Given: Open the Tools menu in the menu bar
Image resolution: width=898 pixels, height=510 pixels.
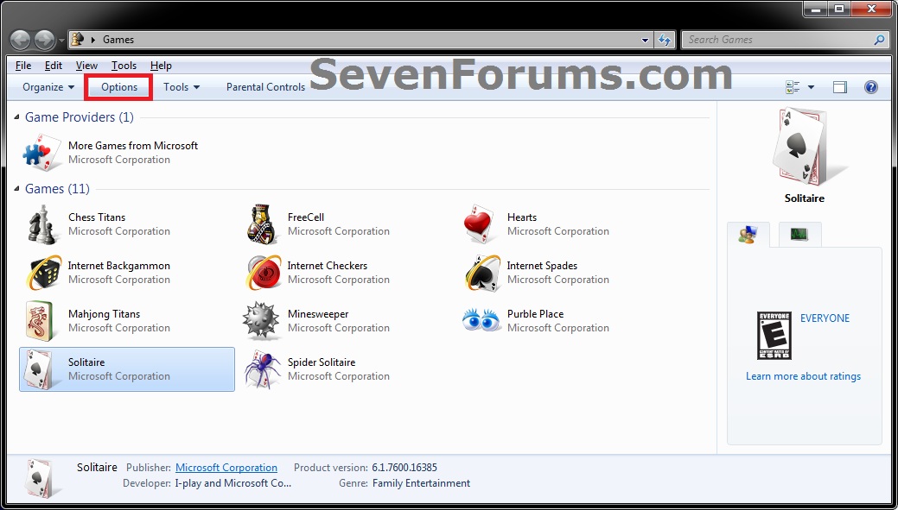Looking at the screenshot, I should [124, 65].
